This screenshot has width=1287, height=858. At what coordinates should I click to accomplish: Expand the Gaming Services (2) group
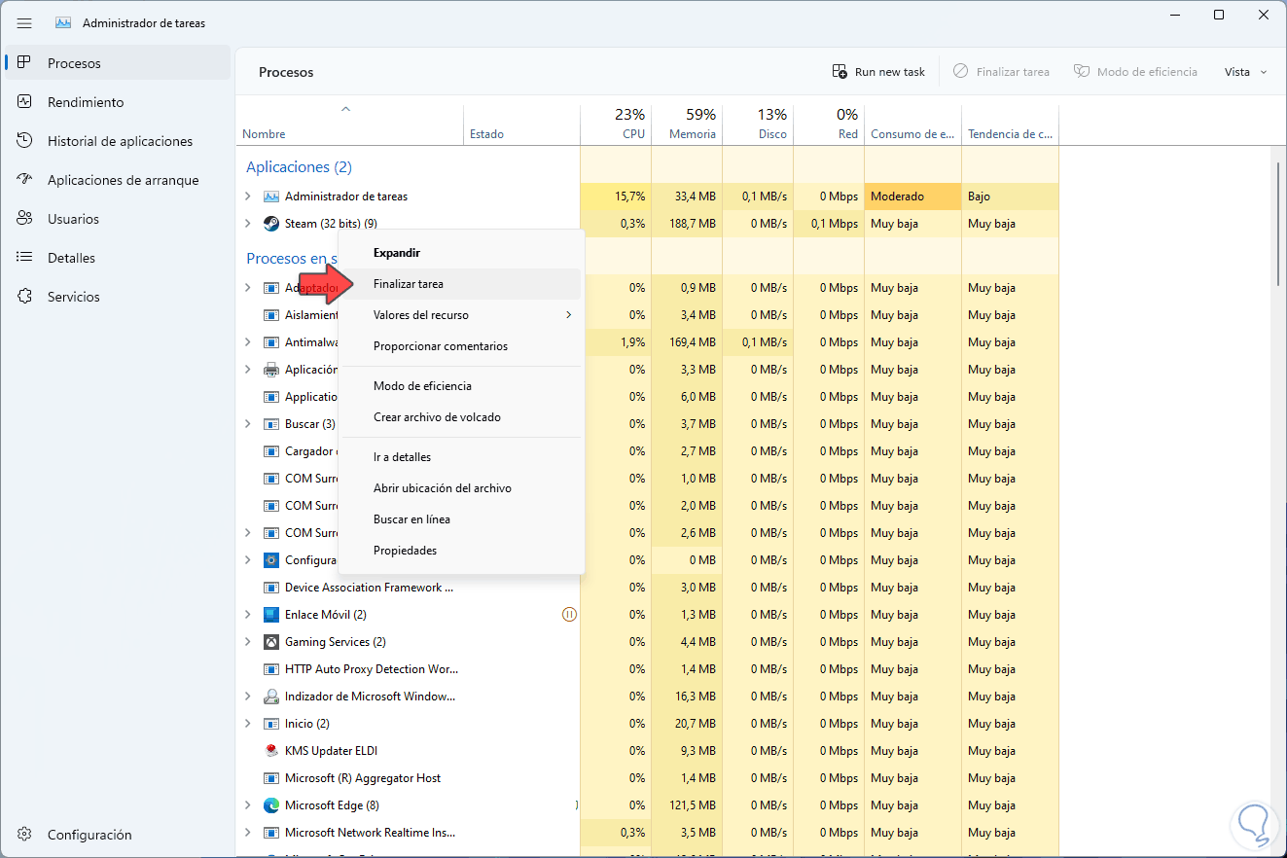click(x=248, y=642)
